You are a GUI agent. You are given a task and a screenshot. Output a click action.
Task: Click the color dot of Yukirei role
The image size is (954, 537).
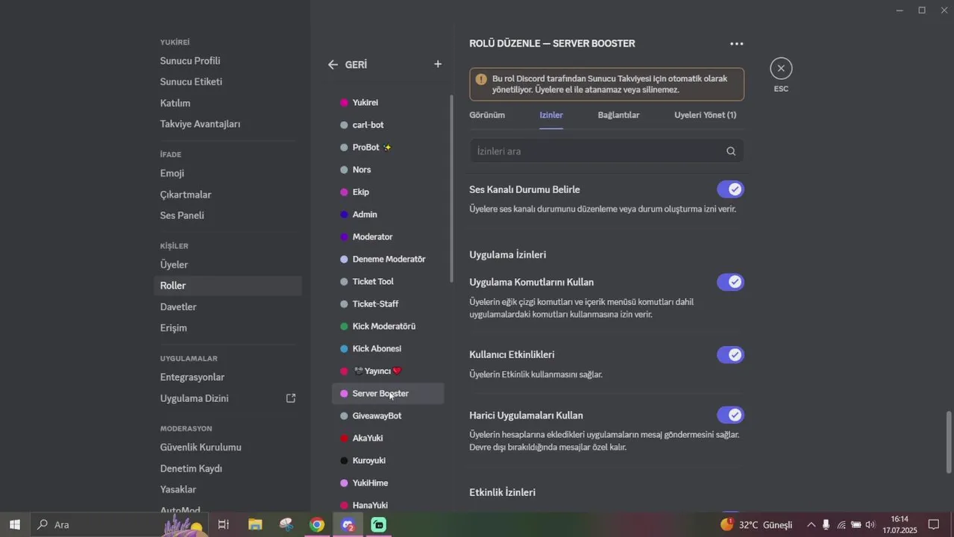(x=344, y=102)
